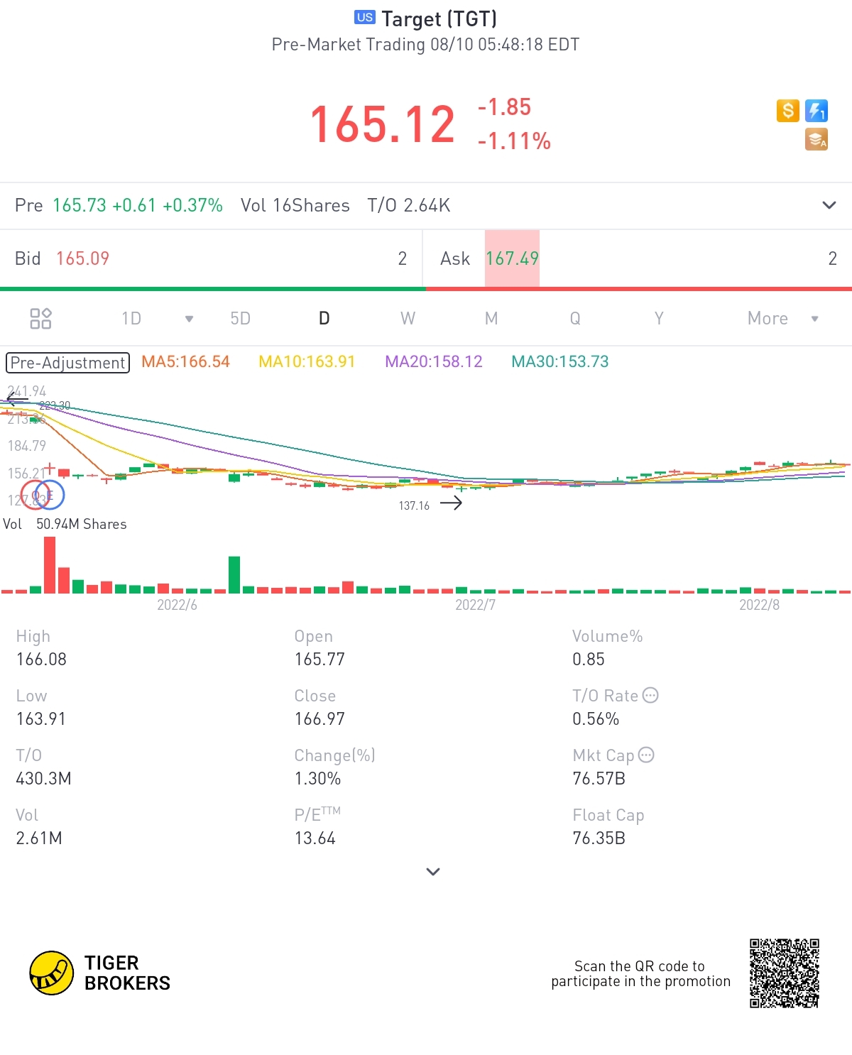The image size is (852, 1055).
Task: Tap the Vol 50.94M Shares label
Action: [x=65, y=524]
